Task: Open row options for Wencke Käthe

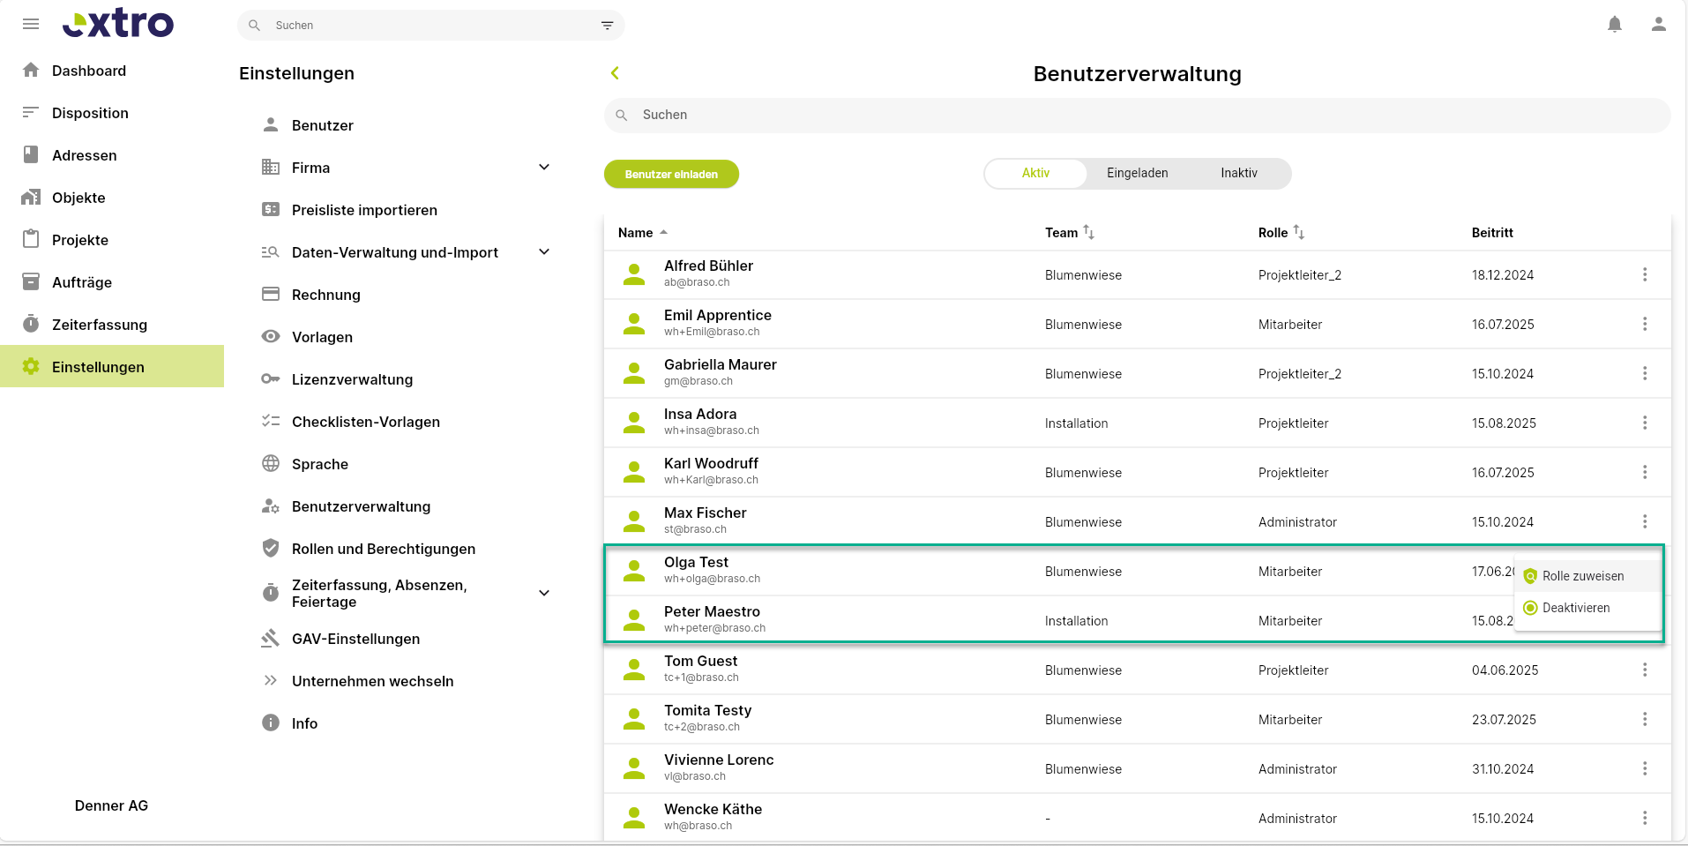Action: pos(1645,818)
